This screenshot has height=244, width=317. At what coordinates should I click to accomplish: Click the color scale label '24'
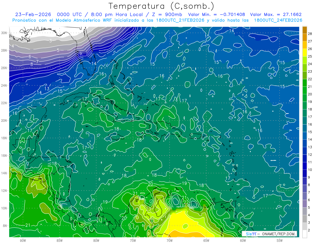[310, 64]
